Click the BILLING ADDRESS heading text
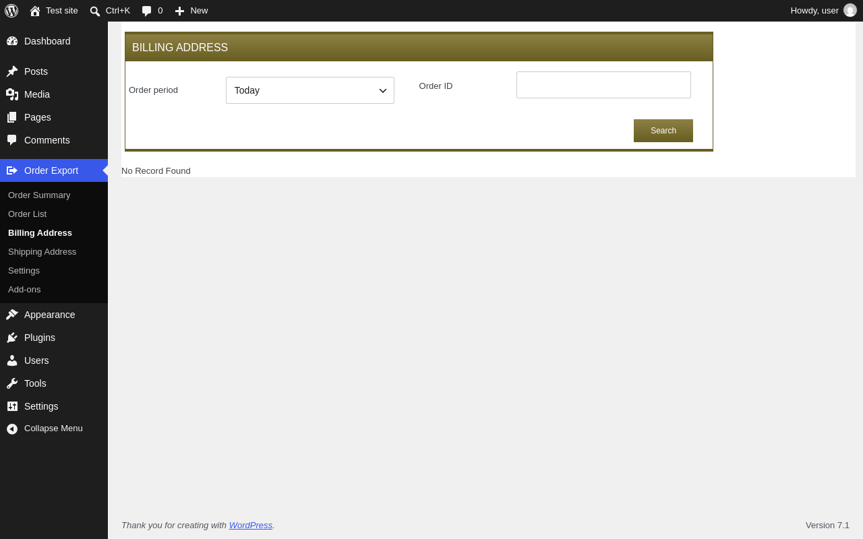 pyautogui.click(x=180, y=48)
